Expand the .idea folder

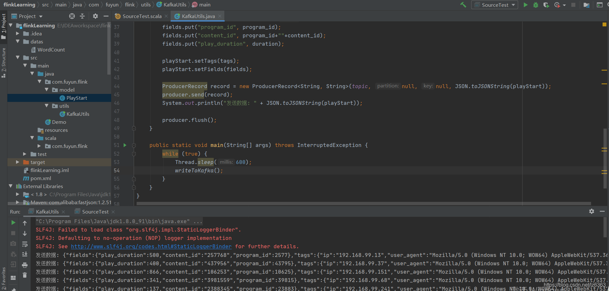[18, 33]
